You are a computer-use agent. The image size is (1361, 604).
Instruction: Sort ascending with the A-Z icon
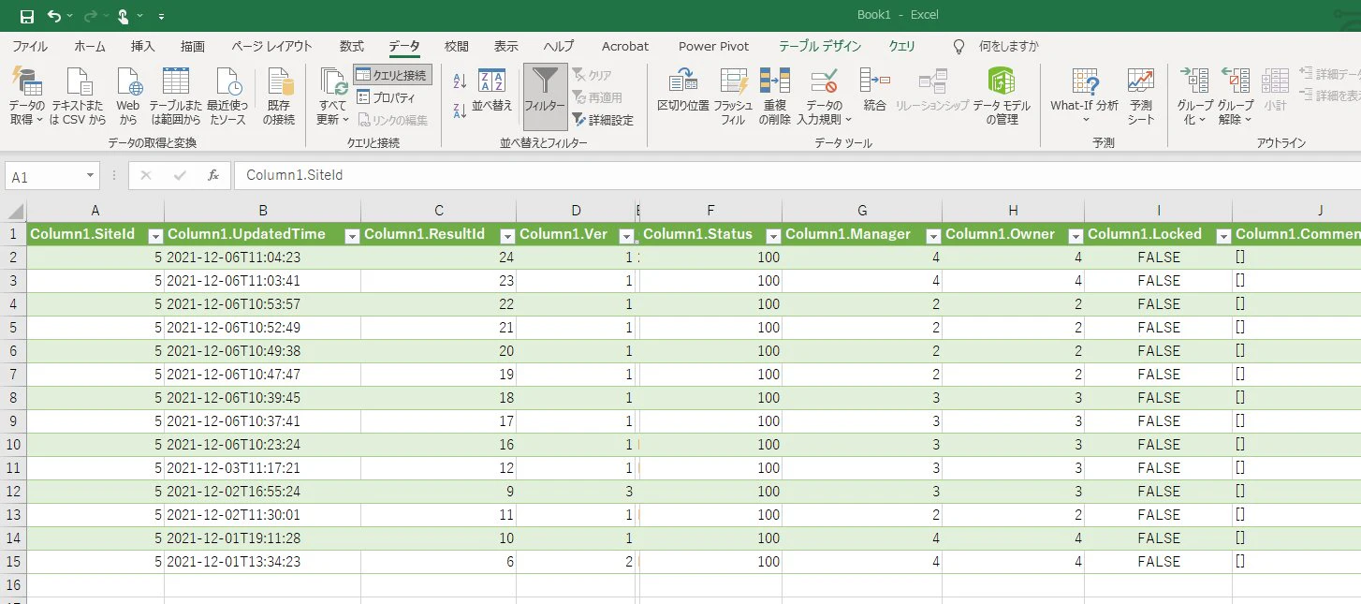[x=460, y=82]
